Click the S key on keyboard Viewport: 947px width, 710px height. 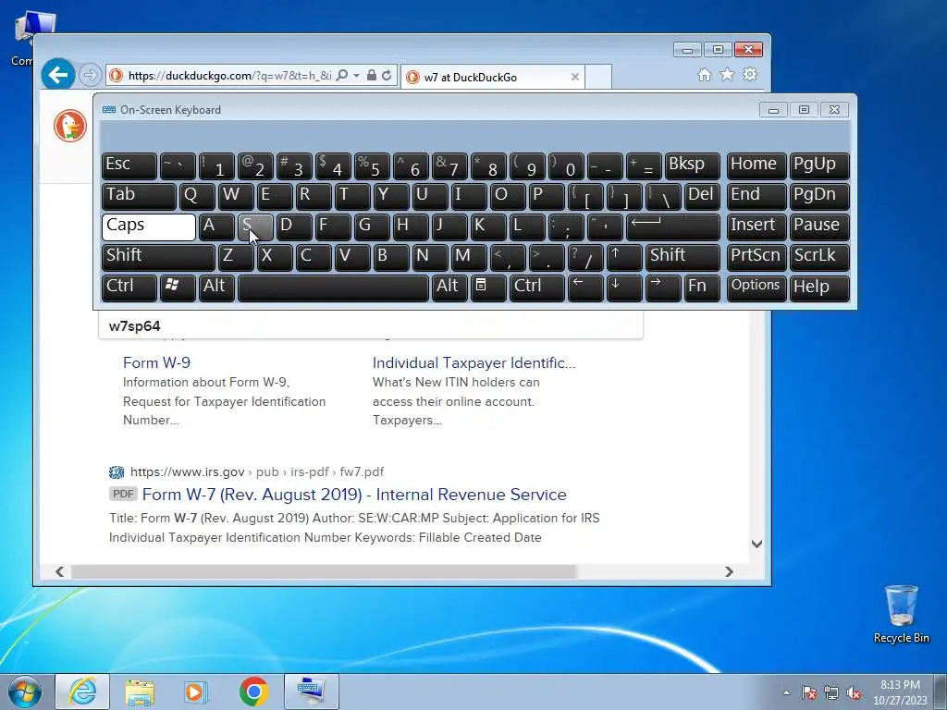point(255,227)
